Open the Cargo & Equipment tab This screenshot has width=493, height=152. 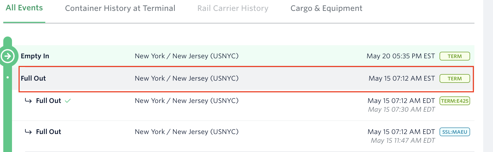pos(326,8)
